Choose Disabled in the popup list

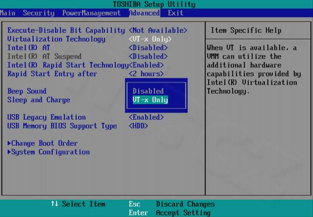tap(148, 91)
